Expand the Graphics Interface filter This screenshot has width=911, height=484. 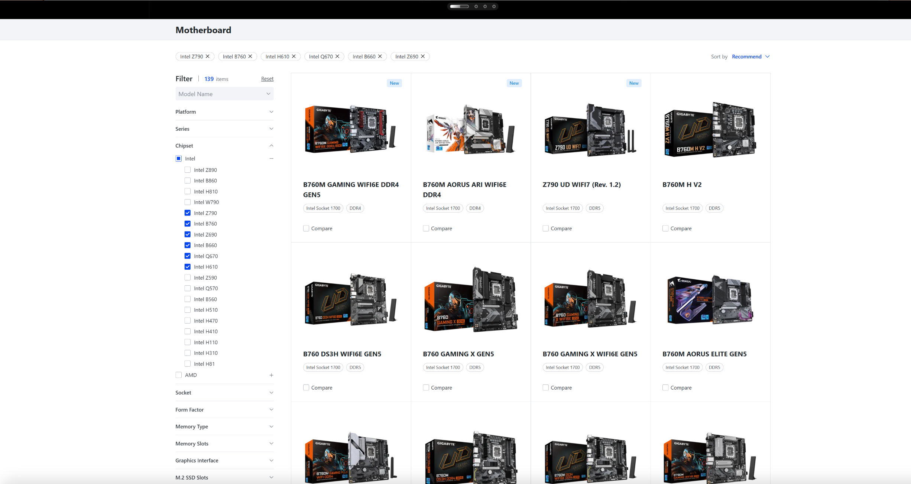[x=224, y=461]
